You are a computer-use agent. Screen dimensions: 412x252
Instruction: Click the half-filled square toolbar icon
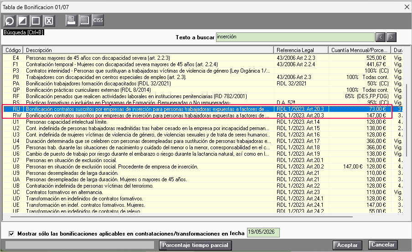click(x=23, y=21)
